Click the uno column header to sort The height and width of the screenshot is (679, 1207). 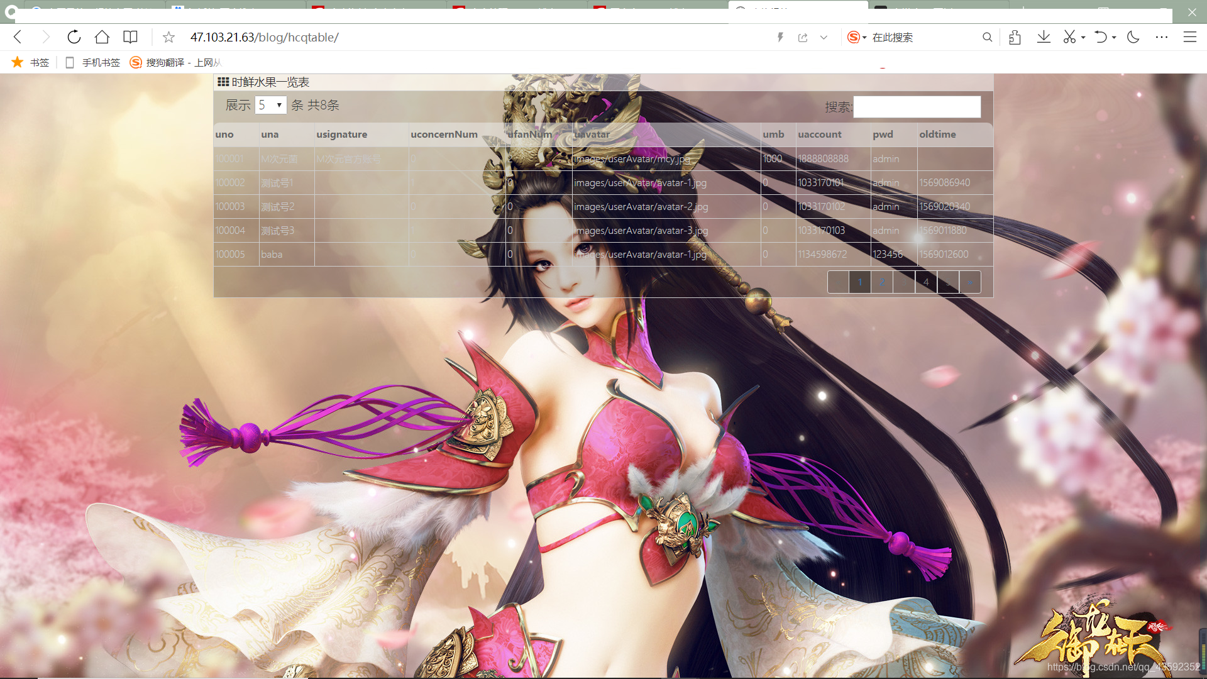[x=224, y=134]
